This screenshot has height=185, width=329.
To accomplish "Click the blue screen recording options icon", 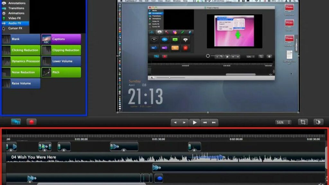I will (x=16, y=122).
